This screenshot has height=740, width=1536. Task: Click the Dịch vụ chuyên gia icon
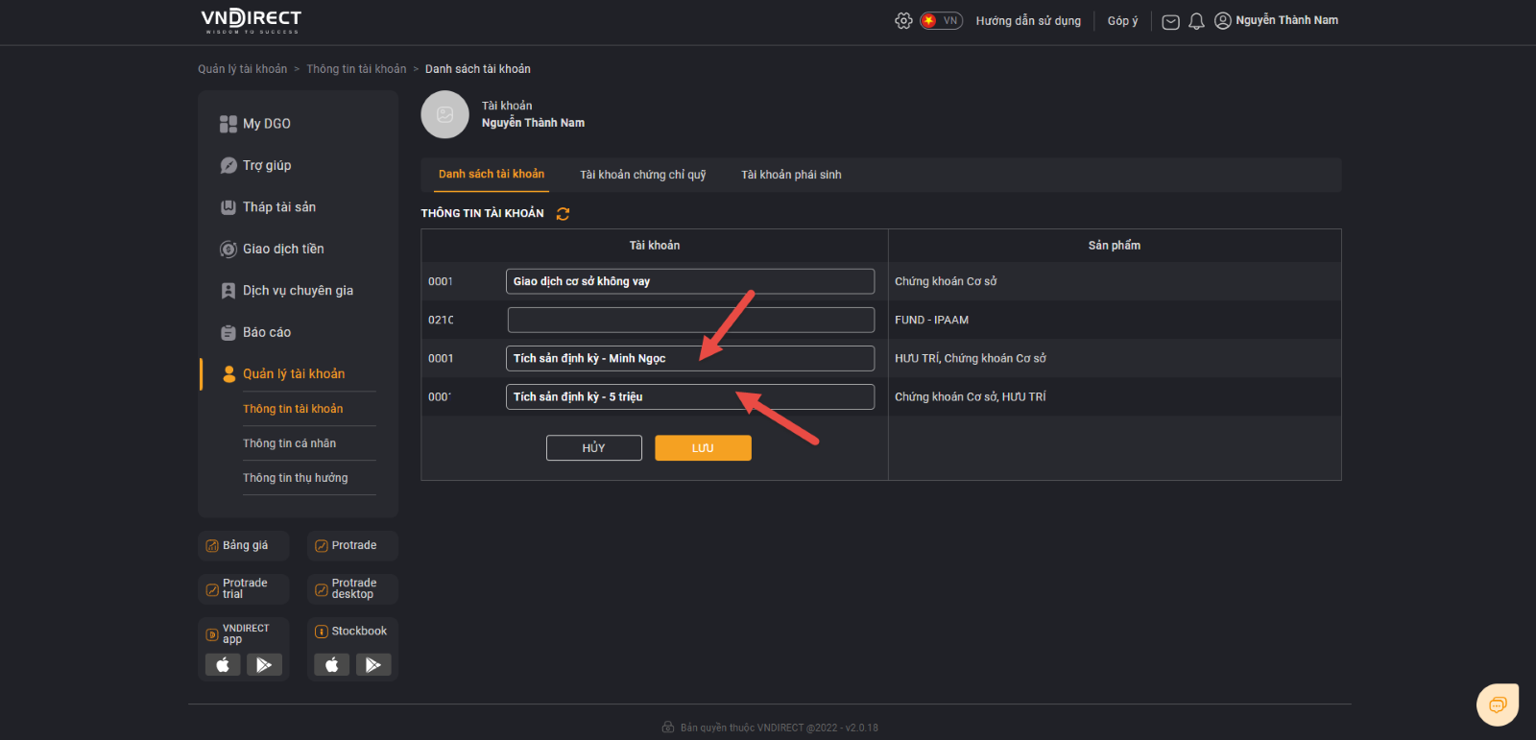tap(228, 291)
